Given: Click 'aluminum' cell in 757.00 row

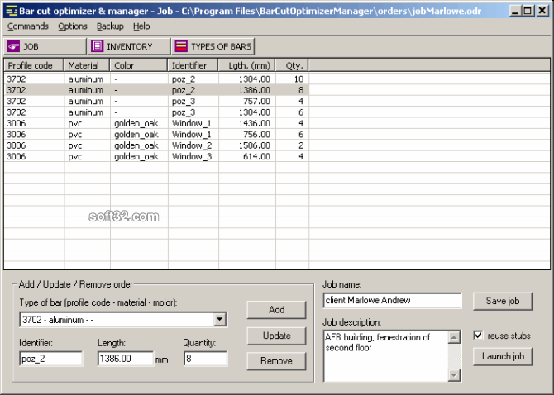Looking at the screenshot, I should tap(86, 101).
